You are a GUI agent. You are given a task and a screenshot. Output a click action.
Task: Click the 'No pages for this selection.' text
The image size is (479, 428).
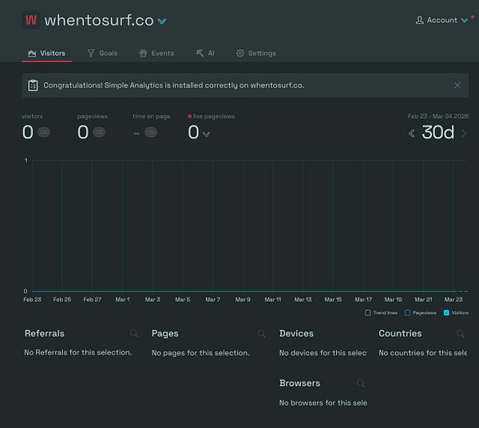click(x=200, y=353)
